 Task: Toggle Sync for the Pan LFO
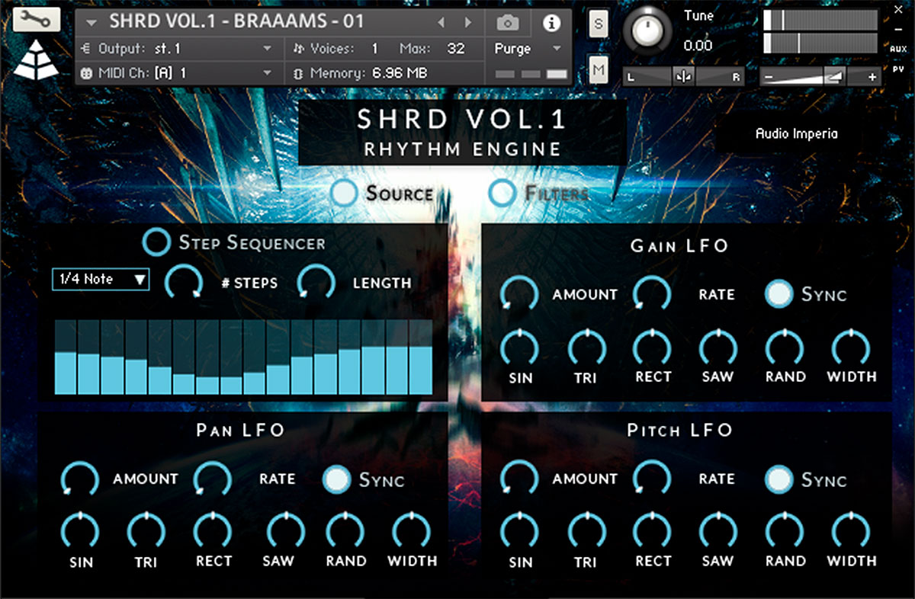[x=336, y=479]
